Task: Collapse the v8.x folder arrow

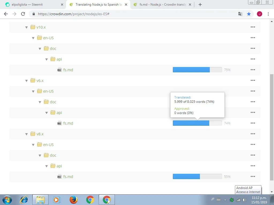Action: click(x=26, y=134)
